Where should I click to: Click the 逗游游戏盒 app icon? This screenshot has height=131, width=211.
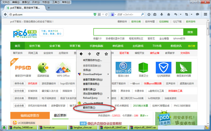click(x=43, y=68)
